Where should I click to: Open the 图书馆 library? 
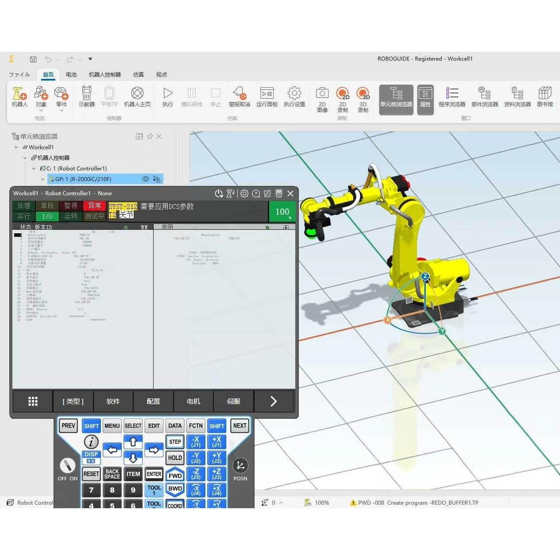545,97
